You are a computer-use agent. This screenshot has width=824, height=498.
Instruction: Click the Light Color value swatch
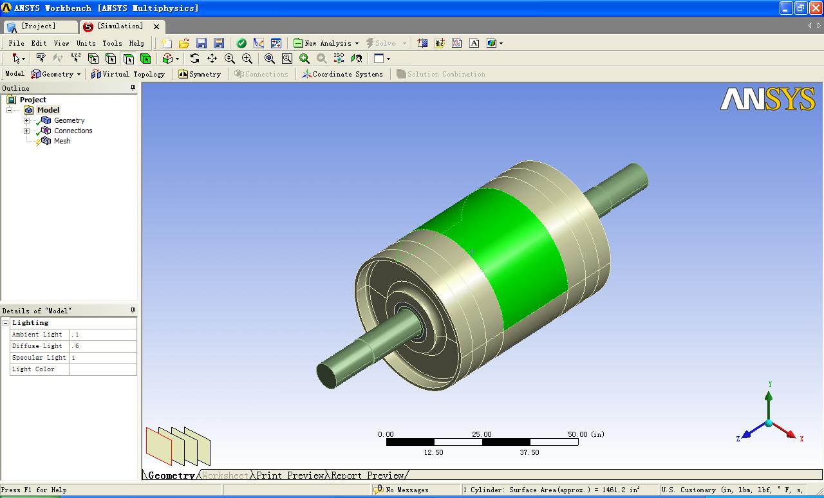[x=102, y=369]
